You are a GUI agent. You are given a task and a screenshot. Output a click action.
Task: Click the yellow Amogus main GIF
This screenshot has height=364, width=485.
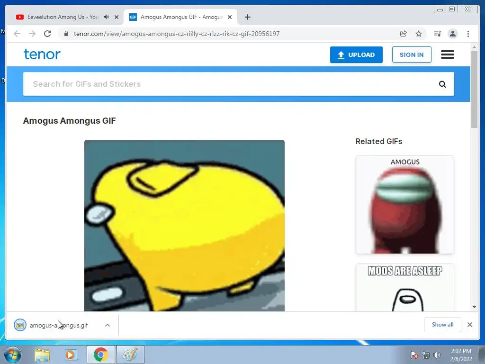[184, 226]
